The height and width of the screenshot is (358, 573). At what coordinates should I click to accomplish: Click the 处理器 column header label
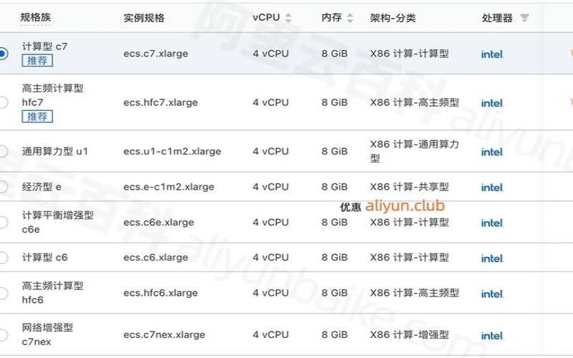[x=497, y=17]
